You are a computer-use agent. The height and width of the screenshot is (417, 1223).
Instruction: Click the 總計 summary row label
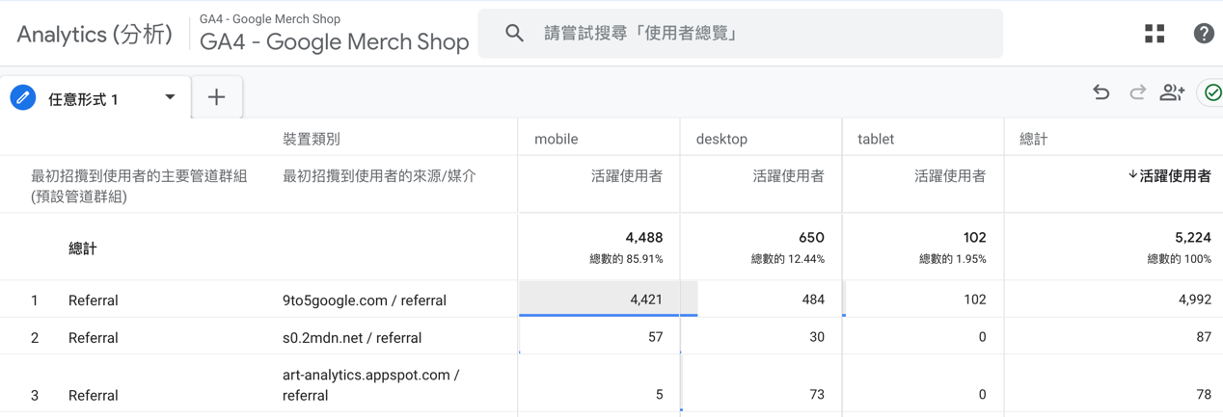83,248
